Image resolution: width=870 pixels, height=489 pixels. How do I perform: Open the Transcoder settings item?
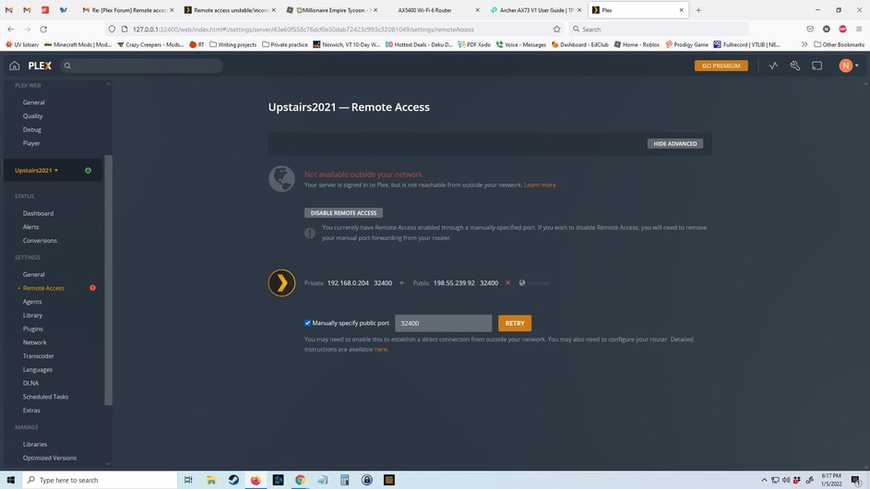tap(38, 356)
